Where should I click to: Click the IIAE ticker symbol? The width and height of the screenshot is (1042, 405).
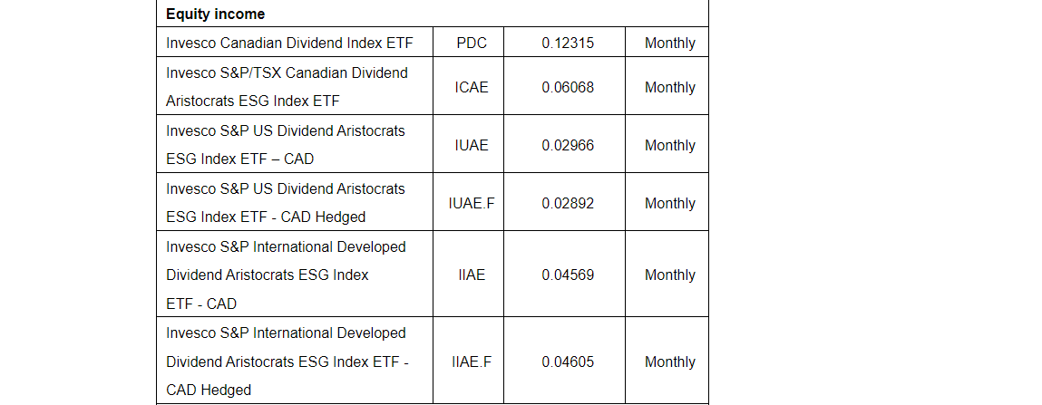coord(472,275)
